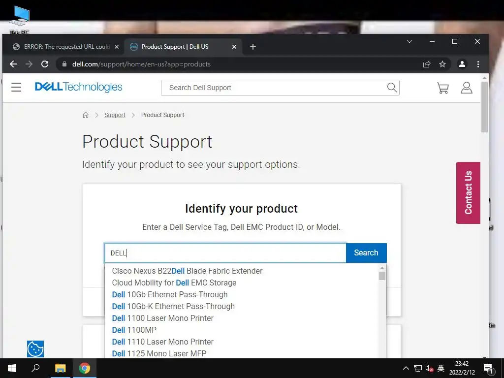
Task: Go to home via breadcrumb house icon
Action: point(86,115)
